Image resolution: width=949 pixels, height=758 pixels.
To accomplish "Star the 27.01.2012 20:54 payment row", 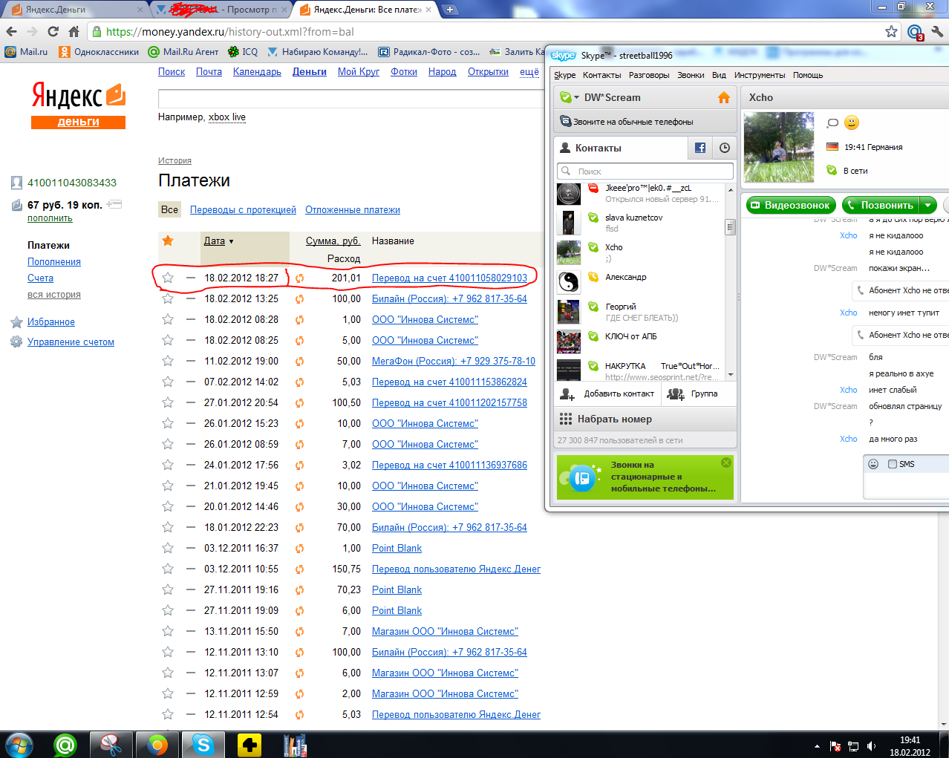I will pos(168,402).
